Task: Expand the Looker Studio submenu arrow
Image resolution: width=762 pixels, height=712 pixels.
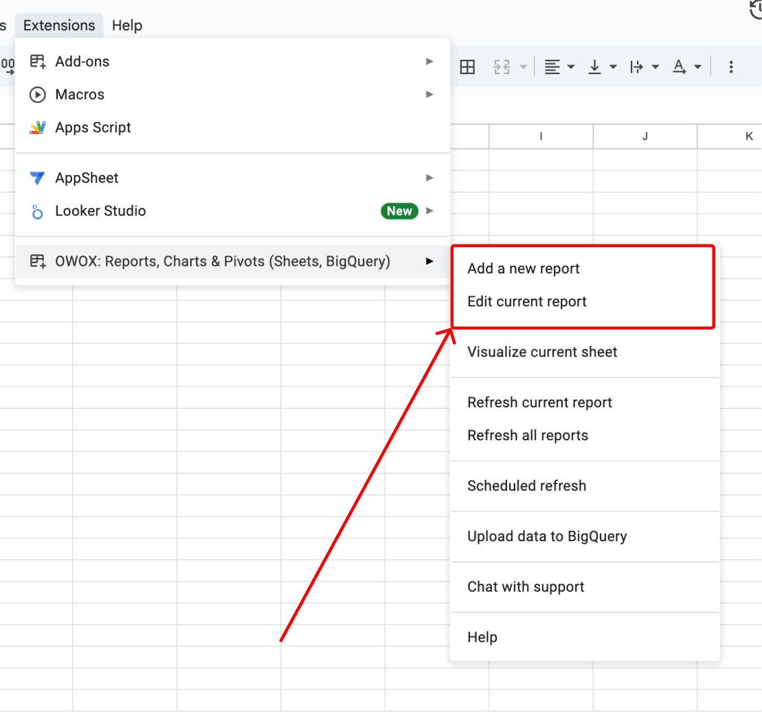Action: (429, 211)
